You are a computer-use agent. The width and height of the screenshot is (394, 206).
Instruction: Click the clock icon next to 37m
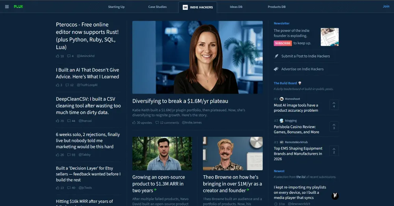[276, 204]
